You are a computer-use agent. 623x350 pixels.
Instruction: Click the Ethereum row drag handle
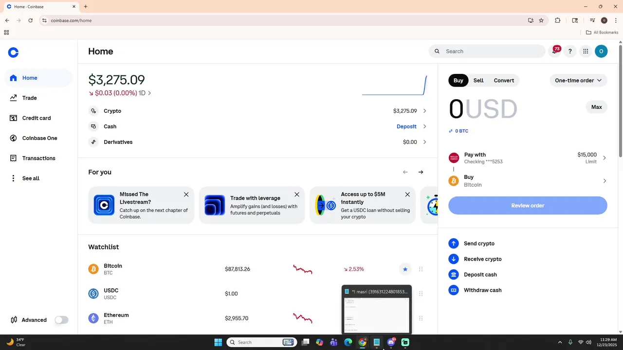tap(421, 318)
